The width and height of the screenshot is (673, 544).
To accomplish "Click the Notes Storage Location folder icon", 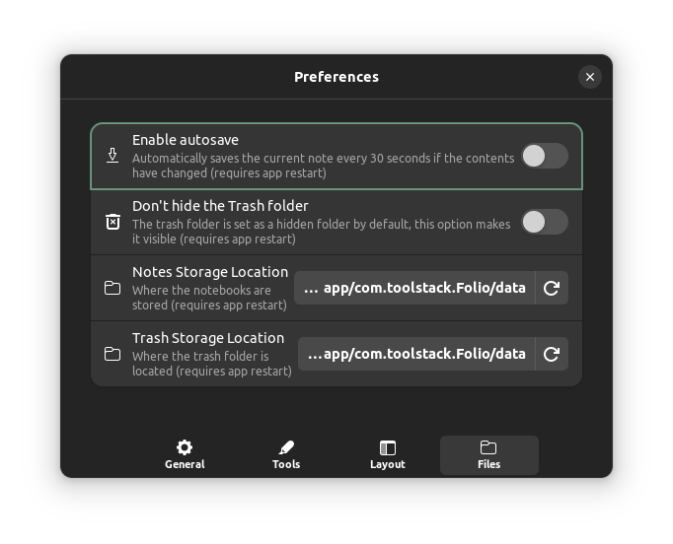I will tap(112, 288).
